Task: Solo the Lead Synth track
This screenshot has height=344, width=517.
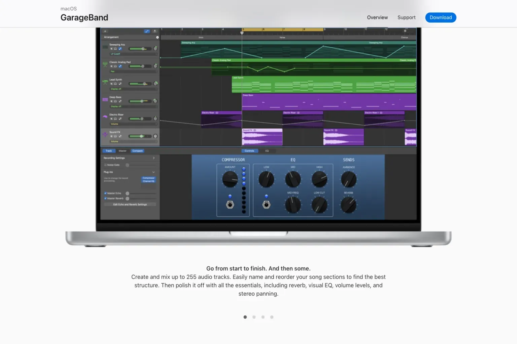Action: coord(115,84)
